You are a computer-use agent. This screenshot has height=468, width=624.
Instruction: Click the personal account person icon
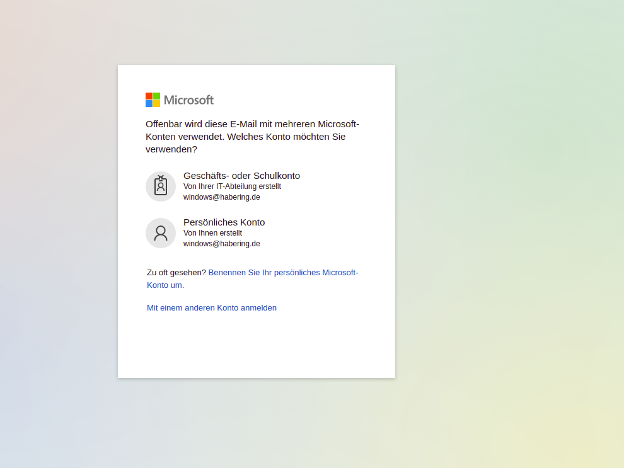(x=160, y=233)
